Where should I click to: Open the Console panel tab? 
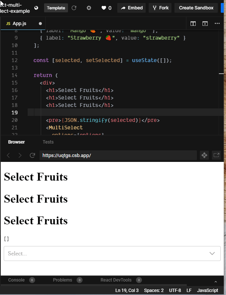16,280
